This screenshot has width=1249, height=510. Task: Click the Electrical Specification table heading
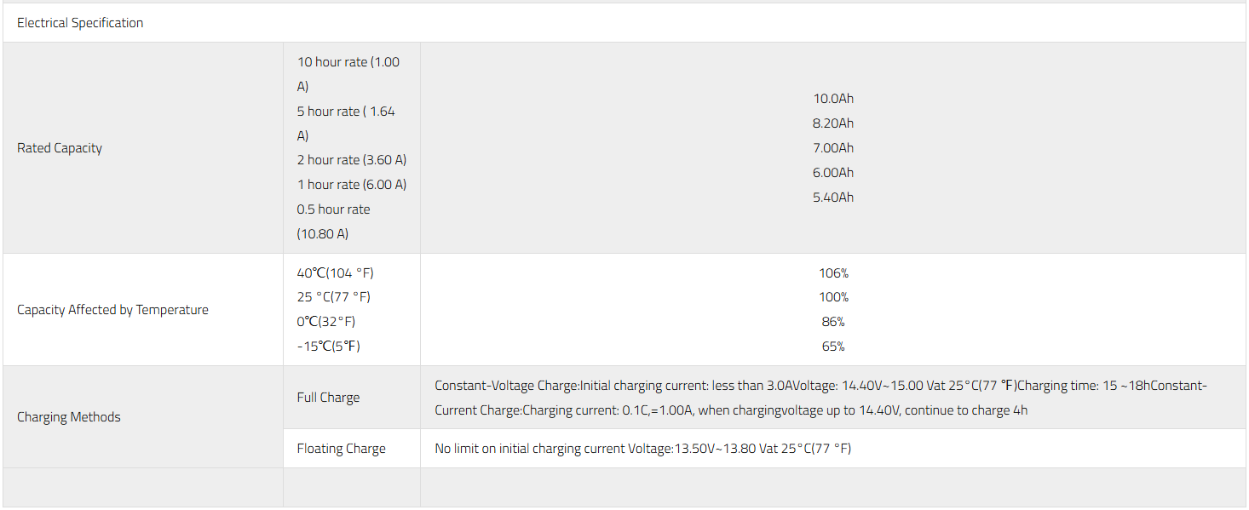[80, 23]
